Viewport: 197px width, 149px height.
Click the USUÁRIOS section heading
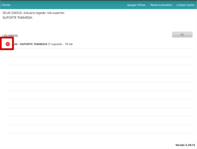pos(10,36)
